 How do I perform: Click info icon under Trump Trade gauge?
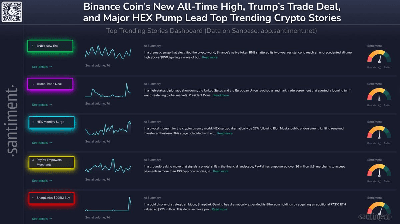point(379,105)
